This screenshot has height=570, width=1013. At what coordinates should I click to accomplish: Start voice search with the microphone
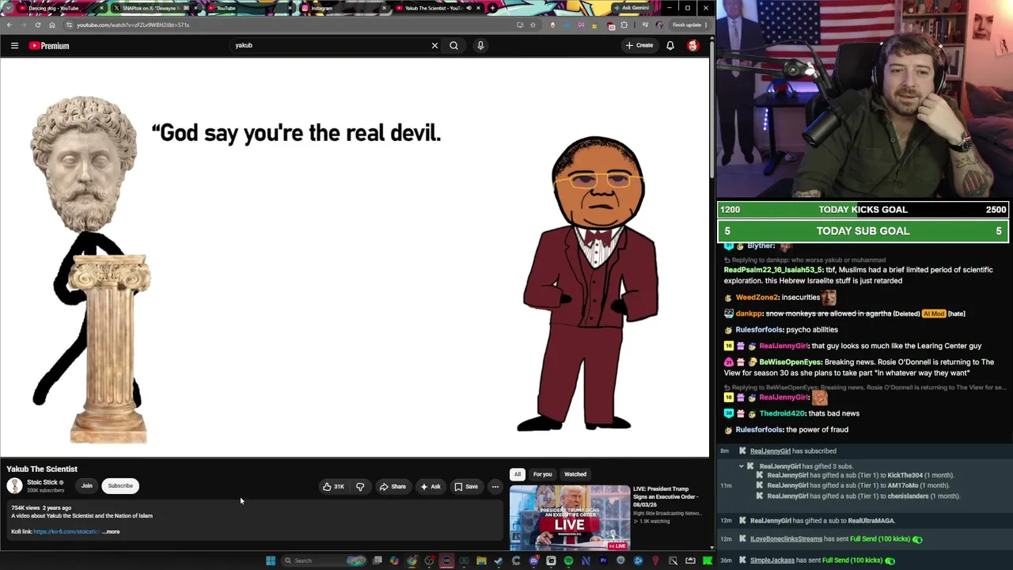coord(480,46)
